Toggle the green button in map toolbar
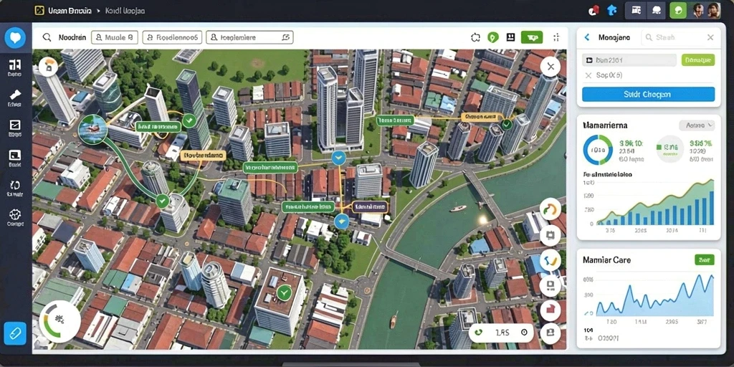 coord(532,37)
